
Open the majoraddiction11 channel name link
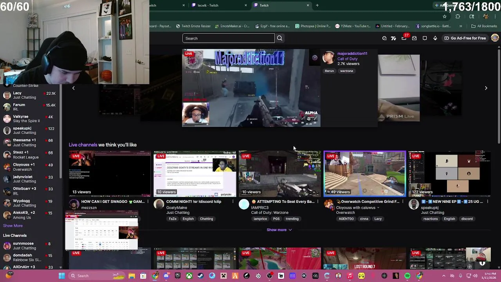pyautogui.click(x=352, y=54)
